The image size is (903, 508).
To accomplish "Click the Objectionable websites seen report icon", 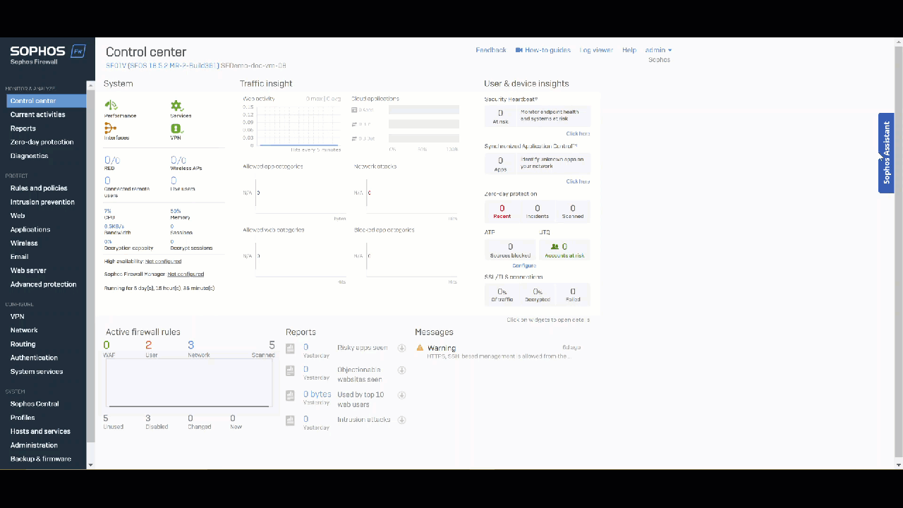I will click(x=290, y=370).
